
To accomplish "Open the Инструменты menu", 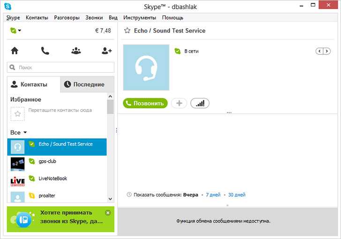I will pyautogui.click(x=140, y=18).
